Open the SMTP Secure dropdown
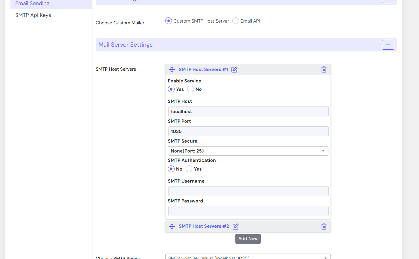 pos(248,151)
